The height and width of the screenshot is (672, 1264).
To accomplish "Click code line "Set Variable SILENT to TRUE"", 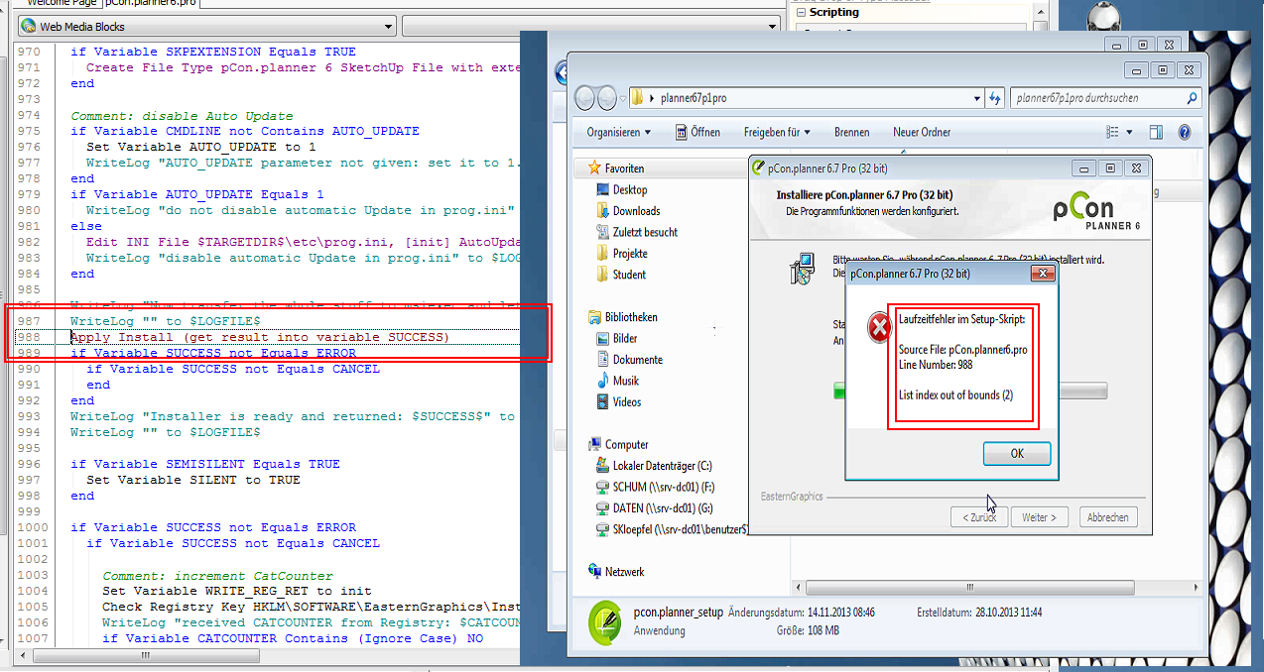I will point(193,480).
